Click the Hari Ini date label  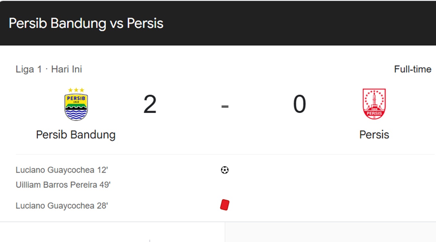coord(67,69)
